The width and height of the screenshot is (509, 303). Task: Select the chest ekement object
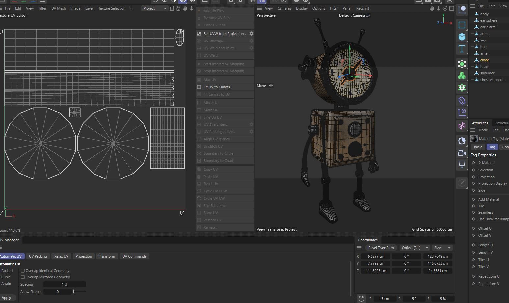click(x=492, y=80)
